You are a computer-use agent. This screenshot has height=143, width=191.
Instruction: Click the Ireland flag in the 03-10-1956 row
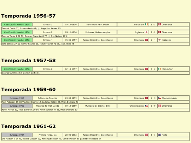(146, 24)
